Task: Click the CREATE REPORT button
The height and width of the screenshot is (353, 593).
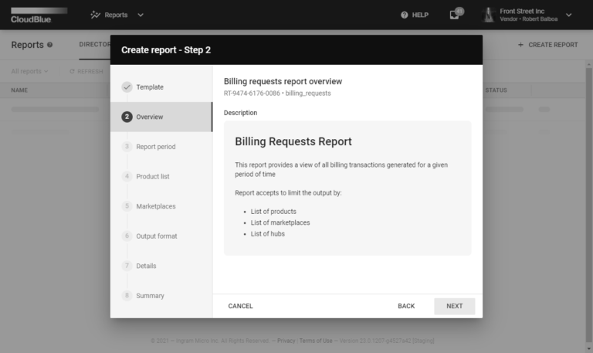Action: pos(547,45)
